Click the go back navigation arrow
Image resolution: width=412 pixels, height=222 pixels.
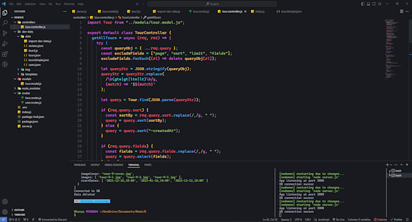[137, 4]
